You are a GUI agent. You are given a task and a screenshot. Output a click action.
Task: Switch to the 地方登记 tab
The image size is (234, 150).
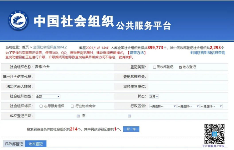pyautogui.click(x=36, y=144)
